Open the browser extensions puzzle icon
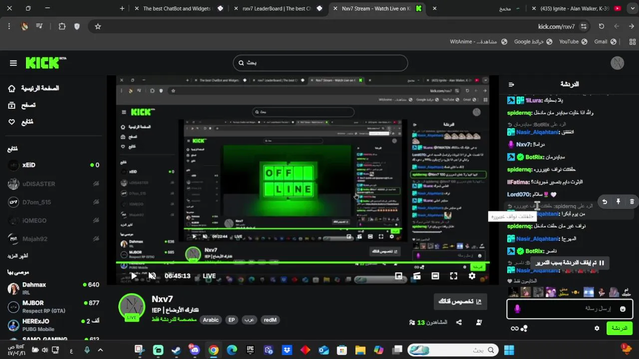This screenshot has width=639, height=359. point(62,26)
